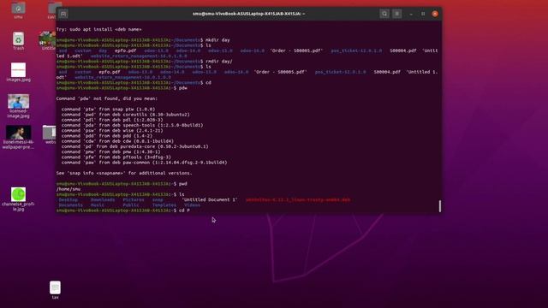Click the 'Downloads' folder name in ls output
The width and height of the screenshot is (548, 308).
[x=103, y=199]
